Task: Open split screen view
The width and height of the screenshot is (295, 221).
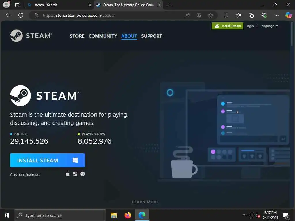Action: (x=226, y=15)
